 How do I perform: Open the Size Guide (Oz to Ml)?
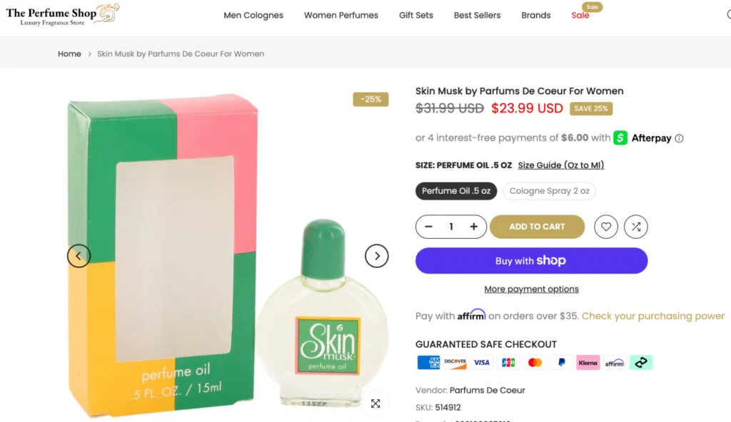click(561, 165)
